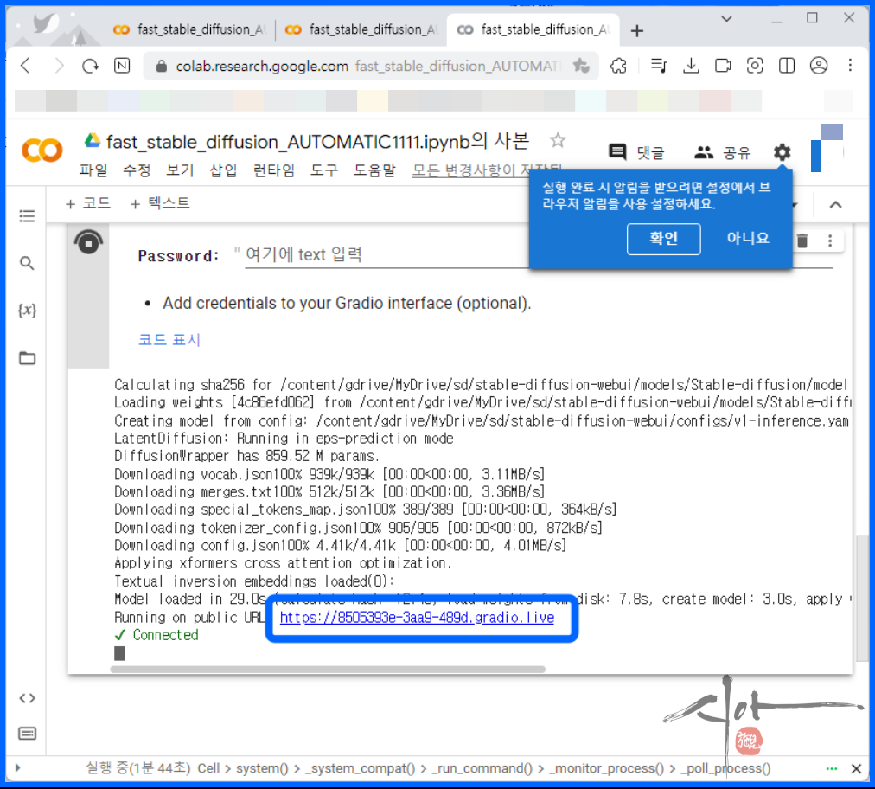
Task: Stop the running cell button
Action: click(88, 243)
